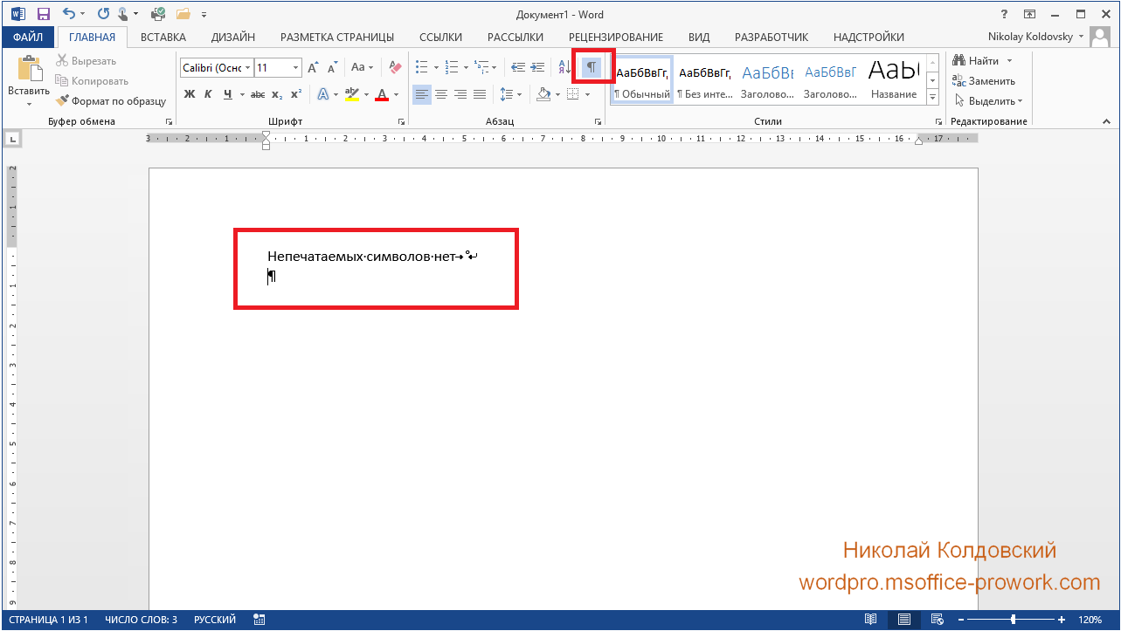The height and width of the screenshot is (631, 1121).
Task: Click ЧИСЛО СЛОВ: 3 in the status bar
Action: point(141,620)
